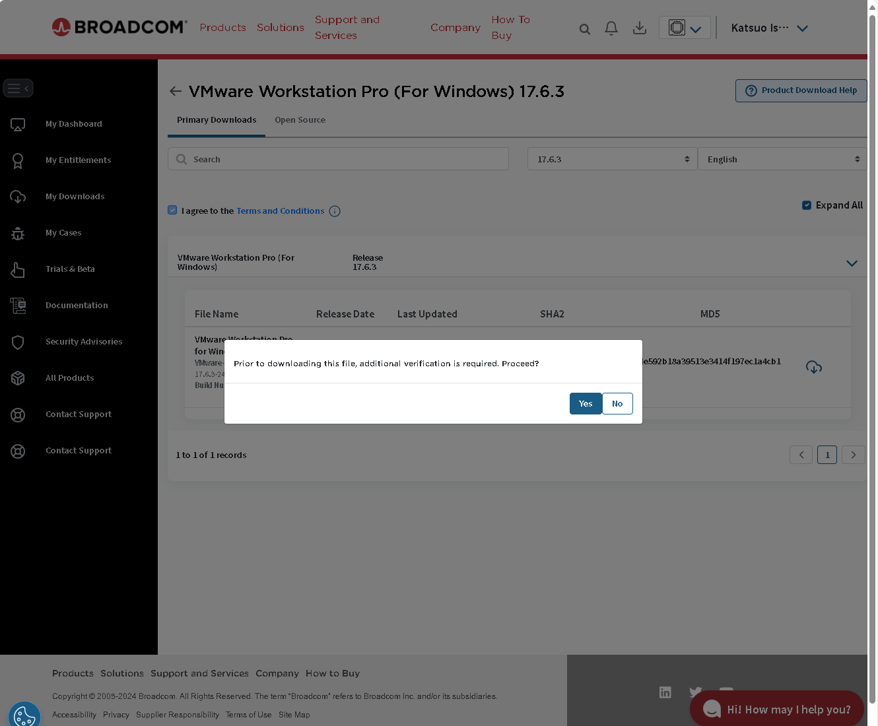The height and width of the screenshot is (726, 878).
Task: Switch to the Primary Downloads tab
Action: pyautogui.click(x=217, y=120)
